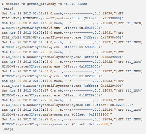Click the first [snip] marker
This screenshot has width=146, height=134.
click(x=8, y=9)
